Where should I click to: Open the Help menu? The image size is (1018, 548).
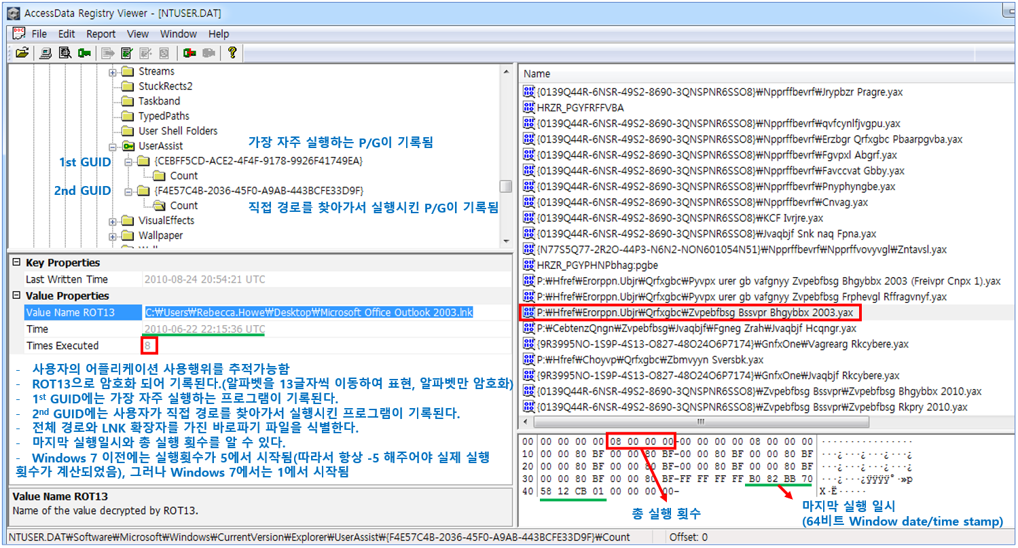[x=219, y=33]
